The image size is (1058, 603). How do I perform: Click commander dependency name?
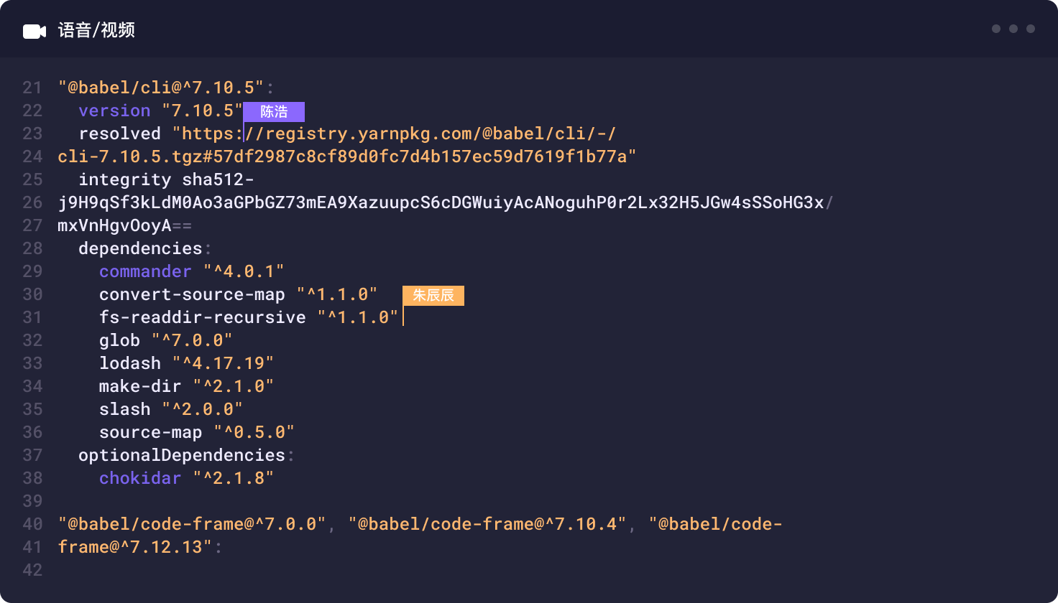145,271
